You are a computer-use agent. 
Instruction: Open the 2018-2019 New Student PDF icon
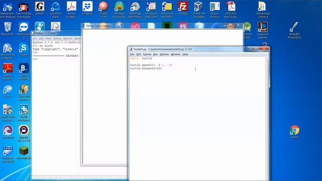[231, 10]
